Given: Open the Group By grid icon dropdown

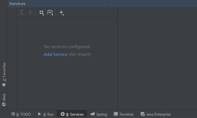Looking at the screenshot, I should (x=42, y=13).
